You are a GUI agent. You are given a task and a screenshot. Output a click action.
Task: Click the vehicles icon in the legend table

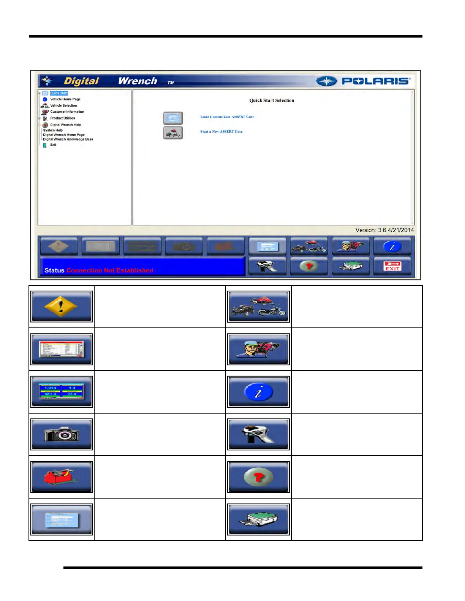258,307
